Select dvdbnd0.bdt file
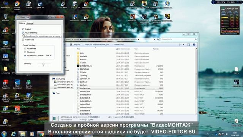Viewport: 243px width, 137px height. tap(85, 91)
